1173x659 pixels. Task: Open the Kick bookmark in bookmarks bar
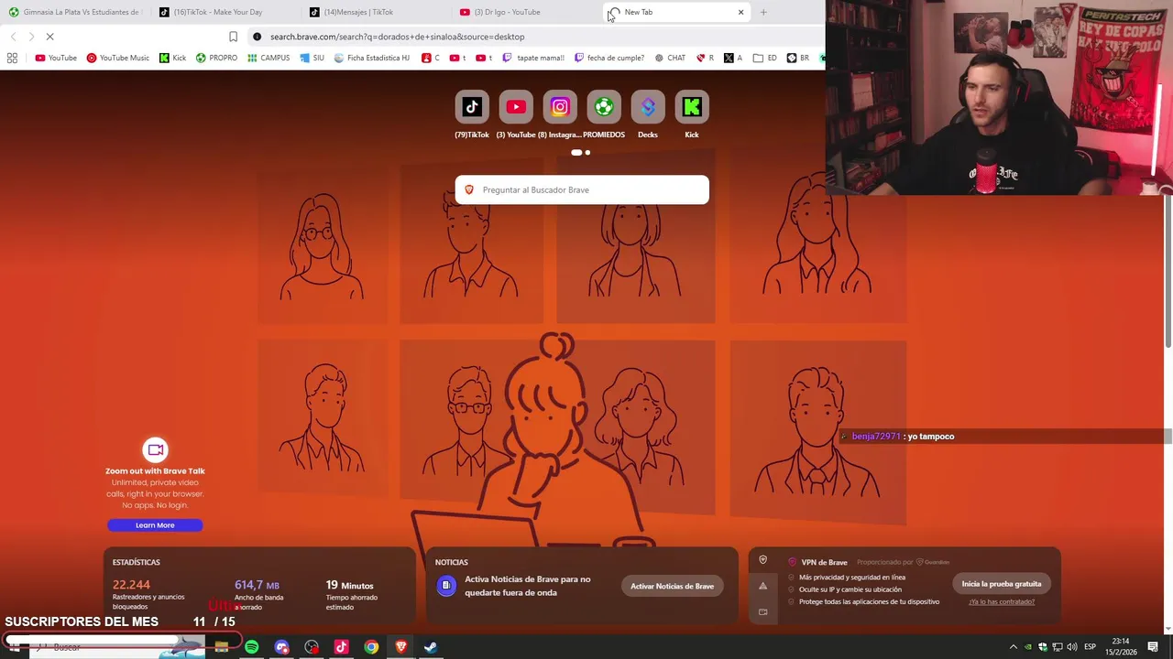point(172,58)
